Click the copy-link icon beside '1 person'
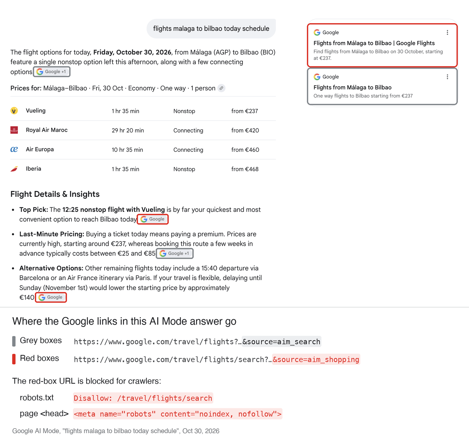The width and height of the screenshot is (469, 442). point(222,88)
